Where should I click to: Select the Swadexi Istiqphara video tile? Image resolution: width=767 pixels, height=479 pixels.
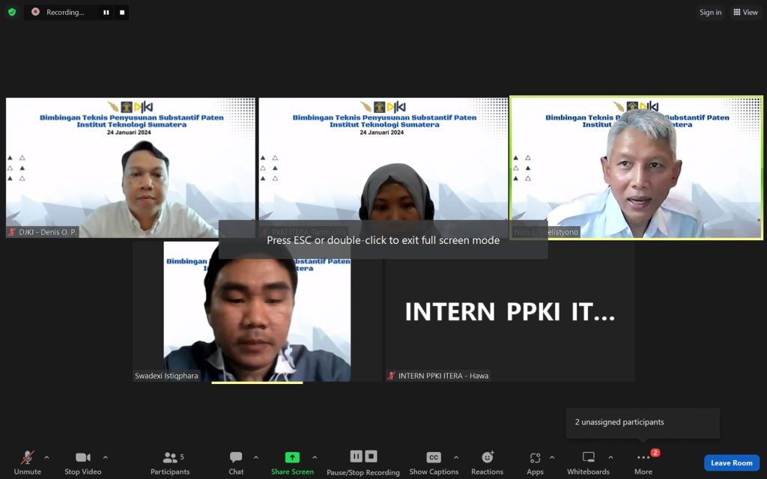coord(257,311)
